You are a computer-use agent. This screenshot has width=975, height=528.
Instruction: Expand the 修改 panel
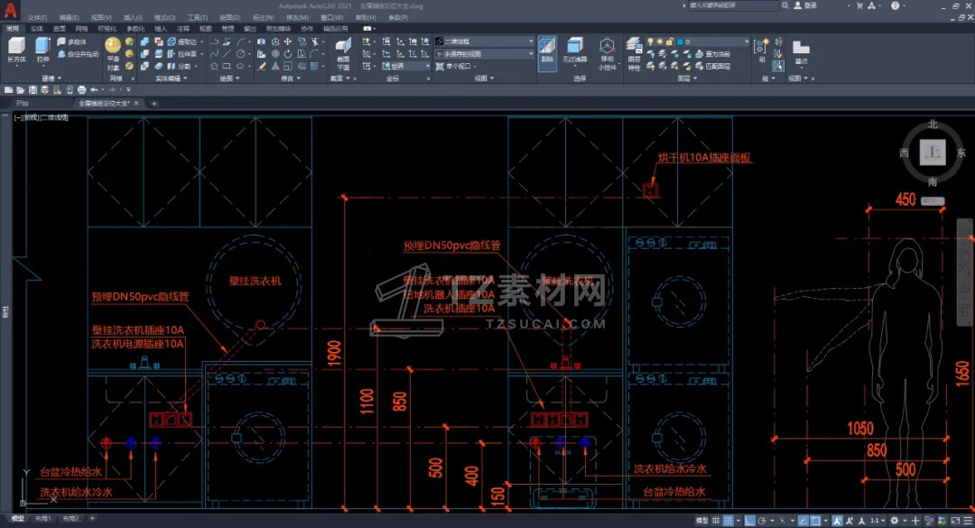291,79
